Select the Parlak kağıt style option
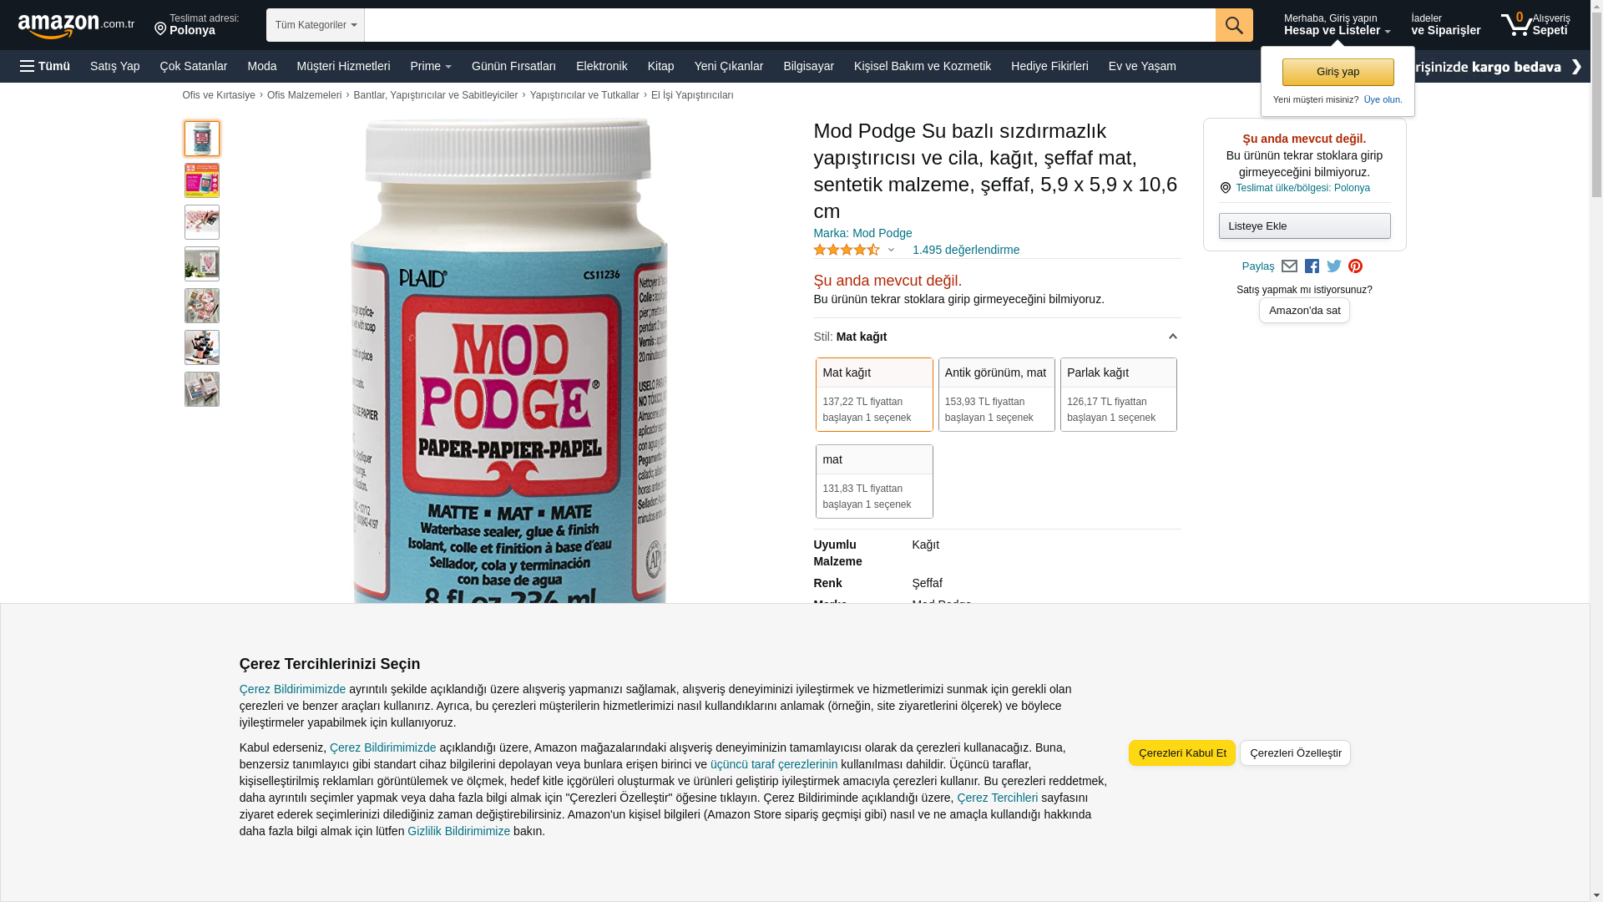The image size is (1603, 902). pos(1119,394)
